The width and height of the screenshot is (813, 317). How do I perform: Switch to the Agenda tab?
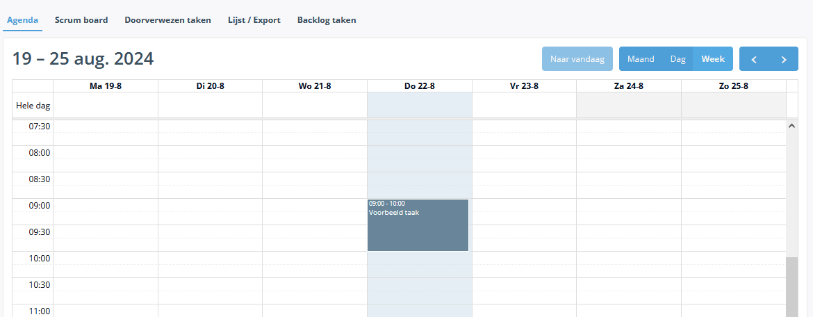[x=22, y=20]
